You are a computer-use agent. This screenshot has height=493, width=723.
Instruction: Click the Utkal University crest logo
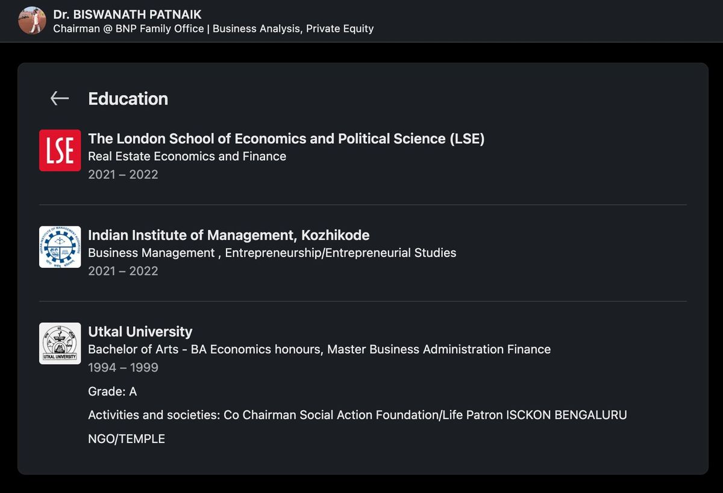(60, 343)
